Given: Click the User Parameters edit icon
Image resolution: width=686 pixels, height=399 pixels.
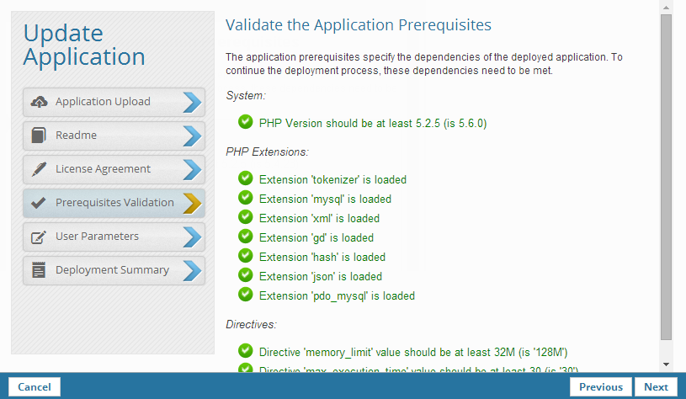Looking at the screenshot, I should point(39,237).
